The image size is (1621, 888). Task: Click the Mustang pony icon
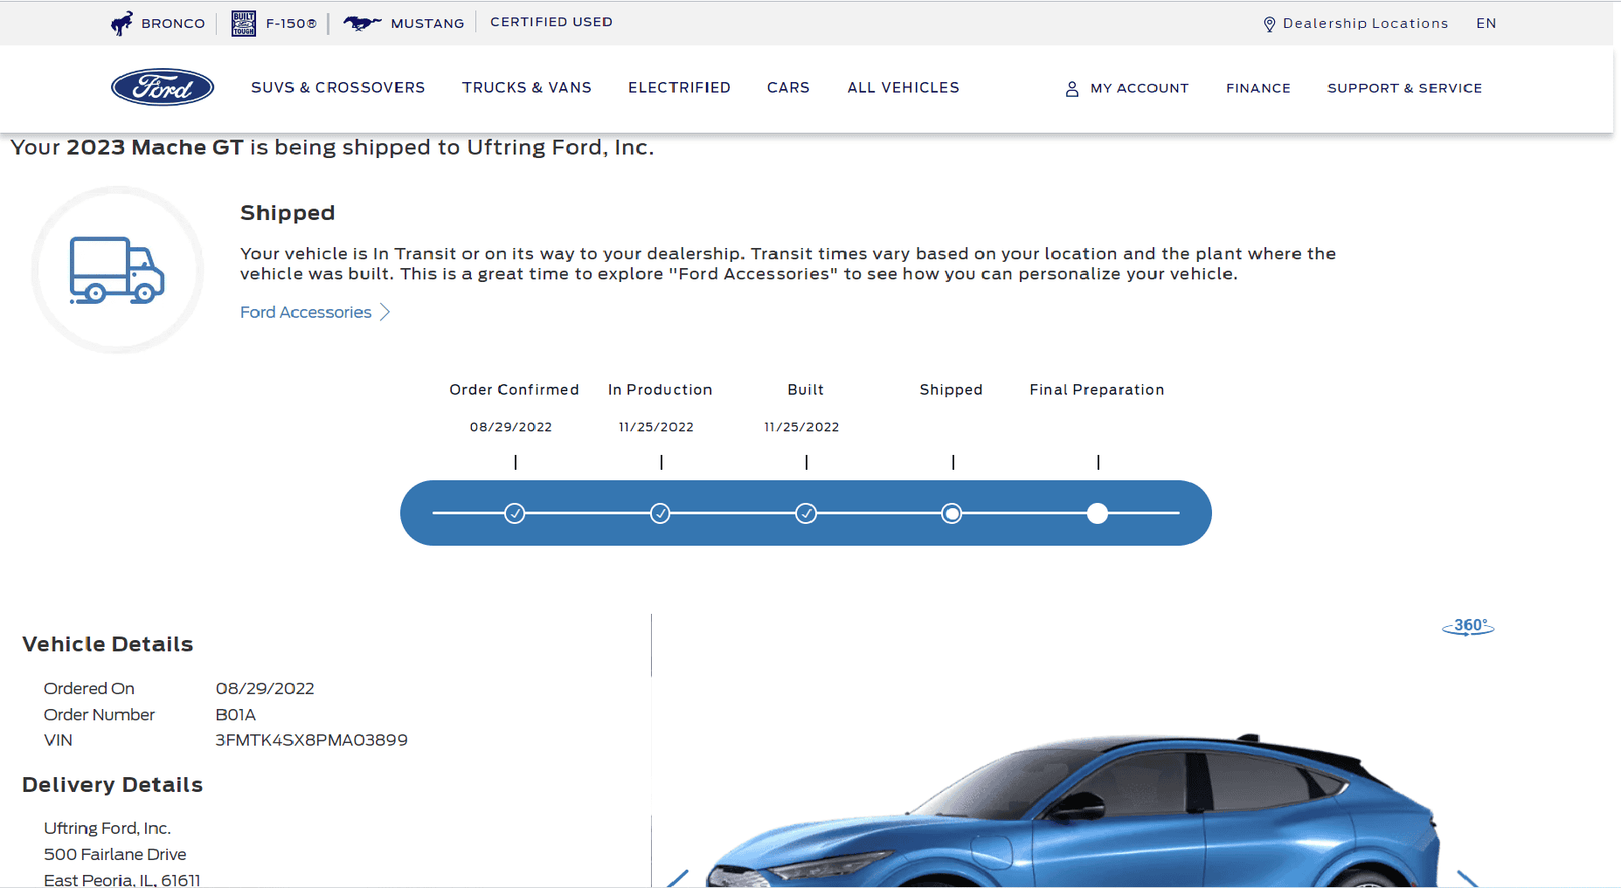pyautogui.click(x=362, y=24)
